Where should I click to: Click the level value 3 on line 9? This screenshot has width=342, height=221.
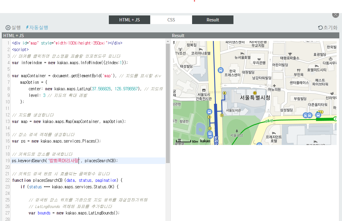[44, 95]
